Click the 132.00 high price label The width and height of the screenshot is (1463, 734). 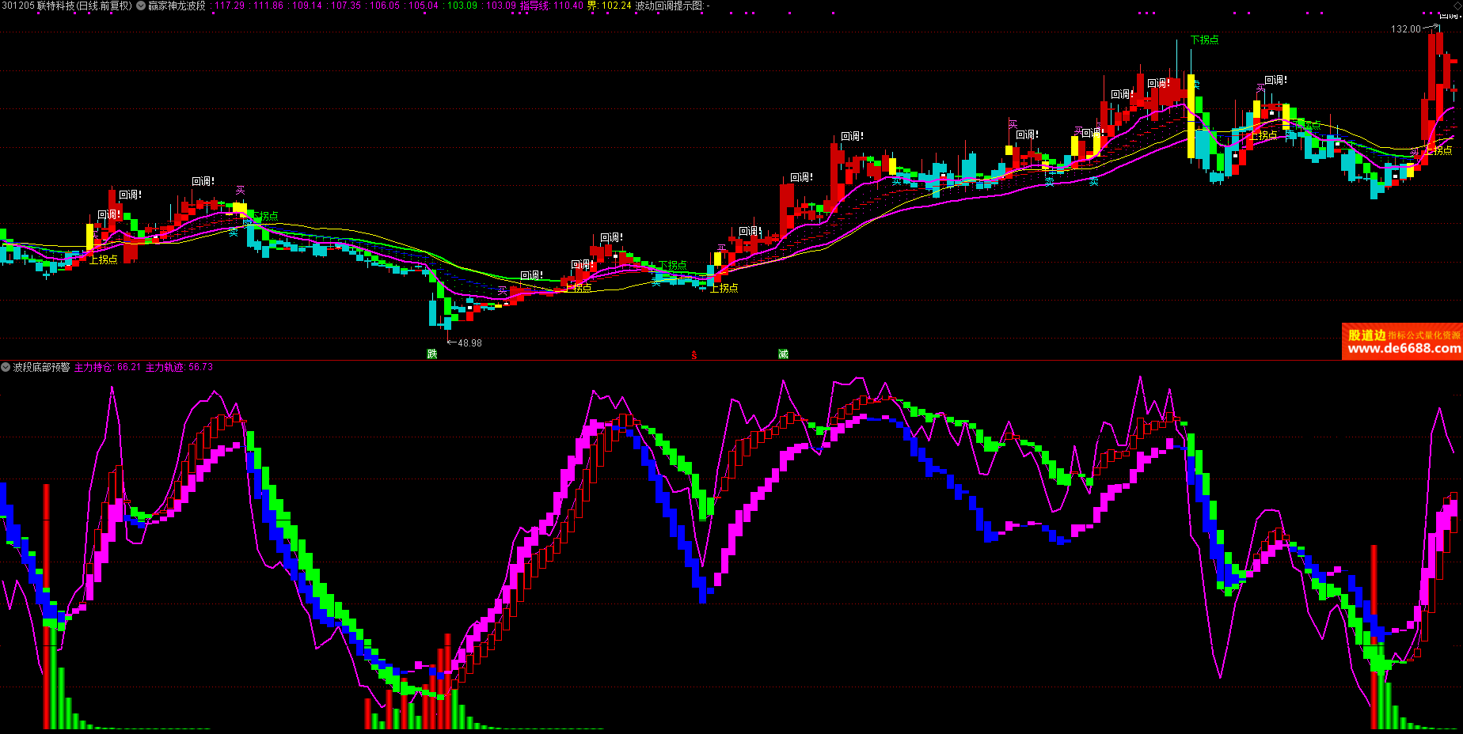tap(1406, 29)
